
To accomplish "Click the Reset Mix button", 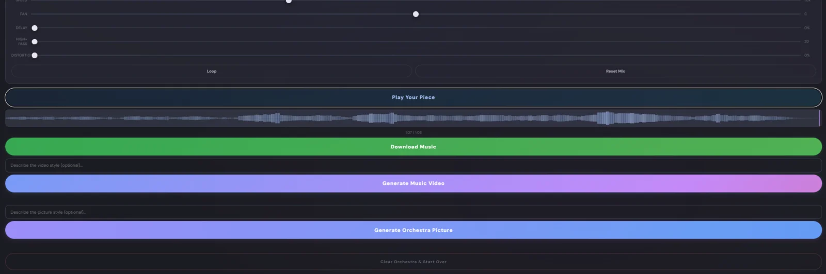I will 615,71.
